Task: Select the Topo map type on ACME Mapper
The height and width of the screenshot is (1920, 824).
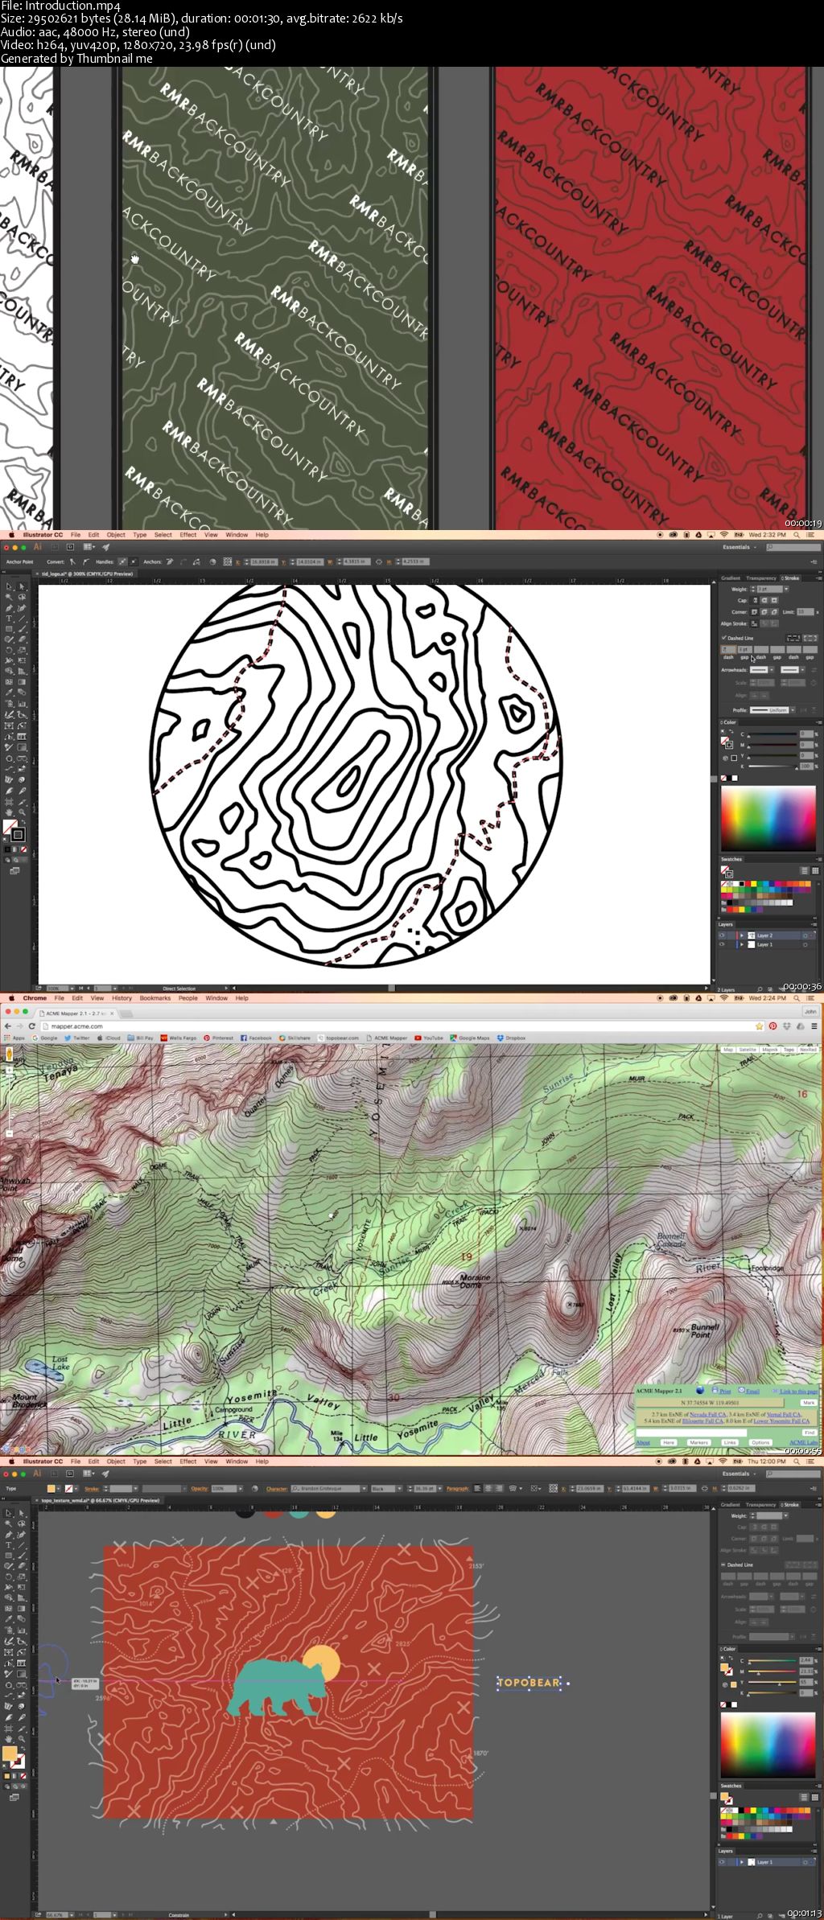Action: pyautogui.click(x=789, y=1050)
